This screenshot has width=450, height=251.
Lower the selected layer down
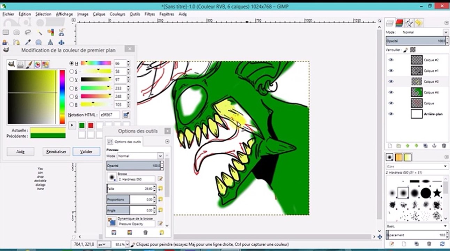pos(417,146)
